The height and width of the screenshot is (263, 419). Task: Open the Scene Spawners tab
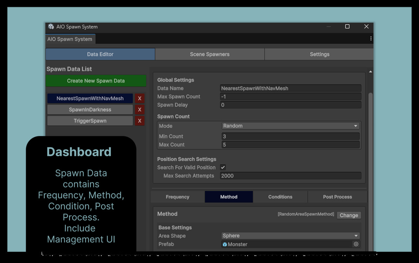pos(210,54)
